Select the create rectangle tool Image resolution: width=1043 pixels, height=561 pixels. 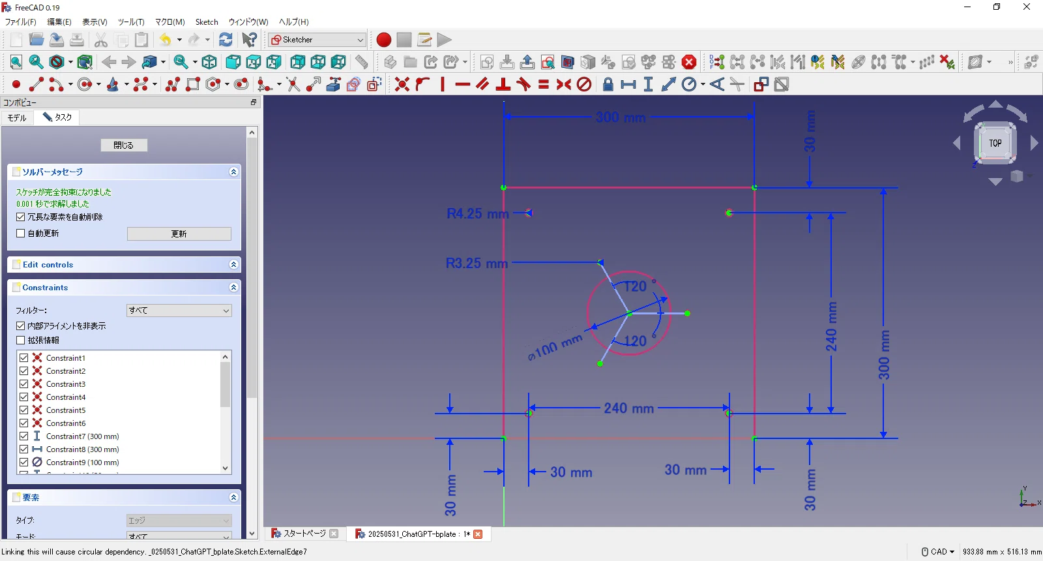193,84
